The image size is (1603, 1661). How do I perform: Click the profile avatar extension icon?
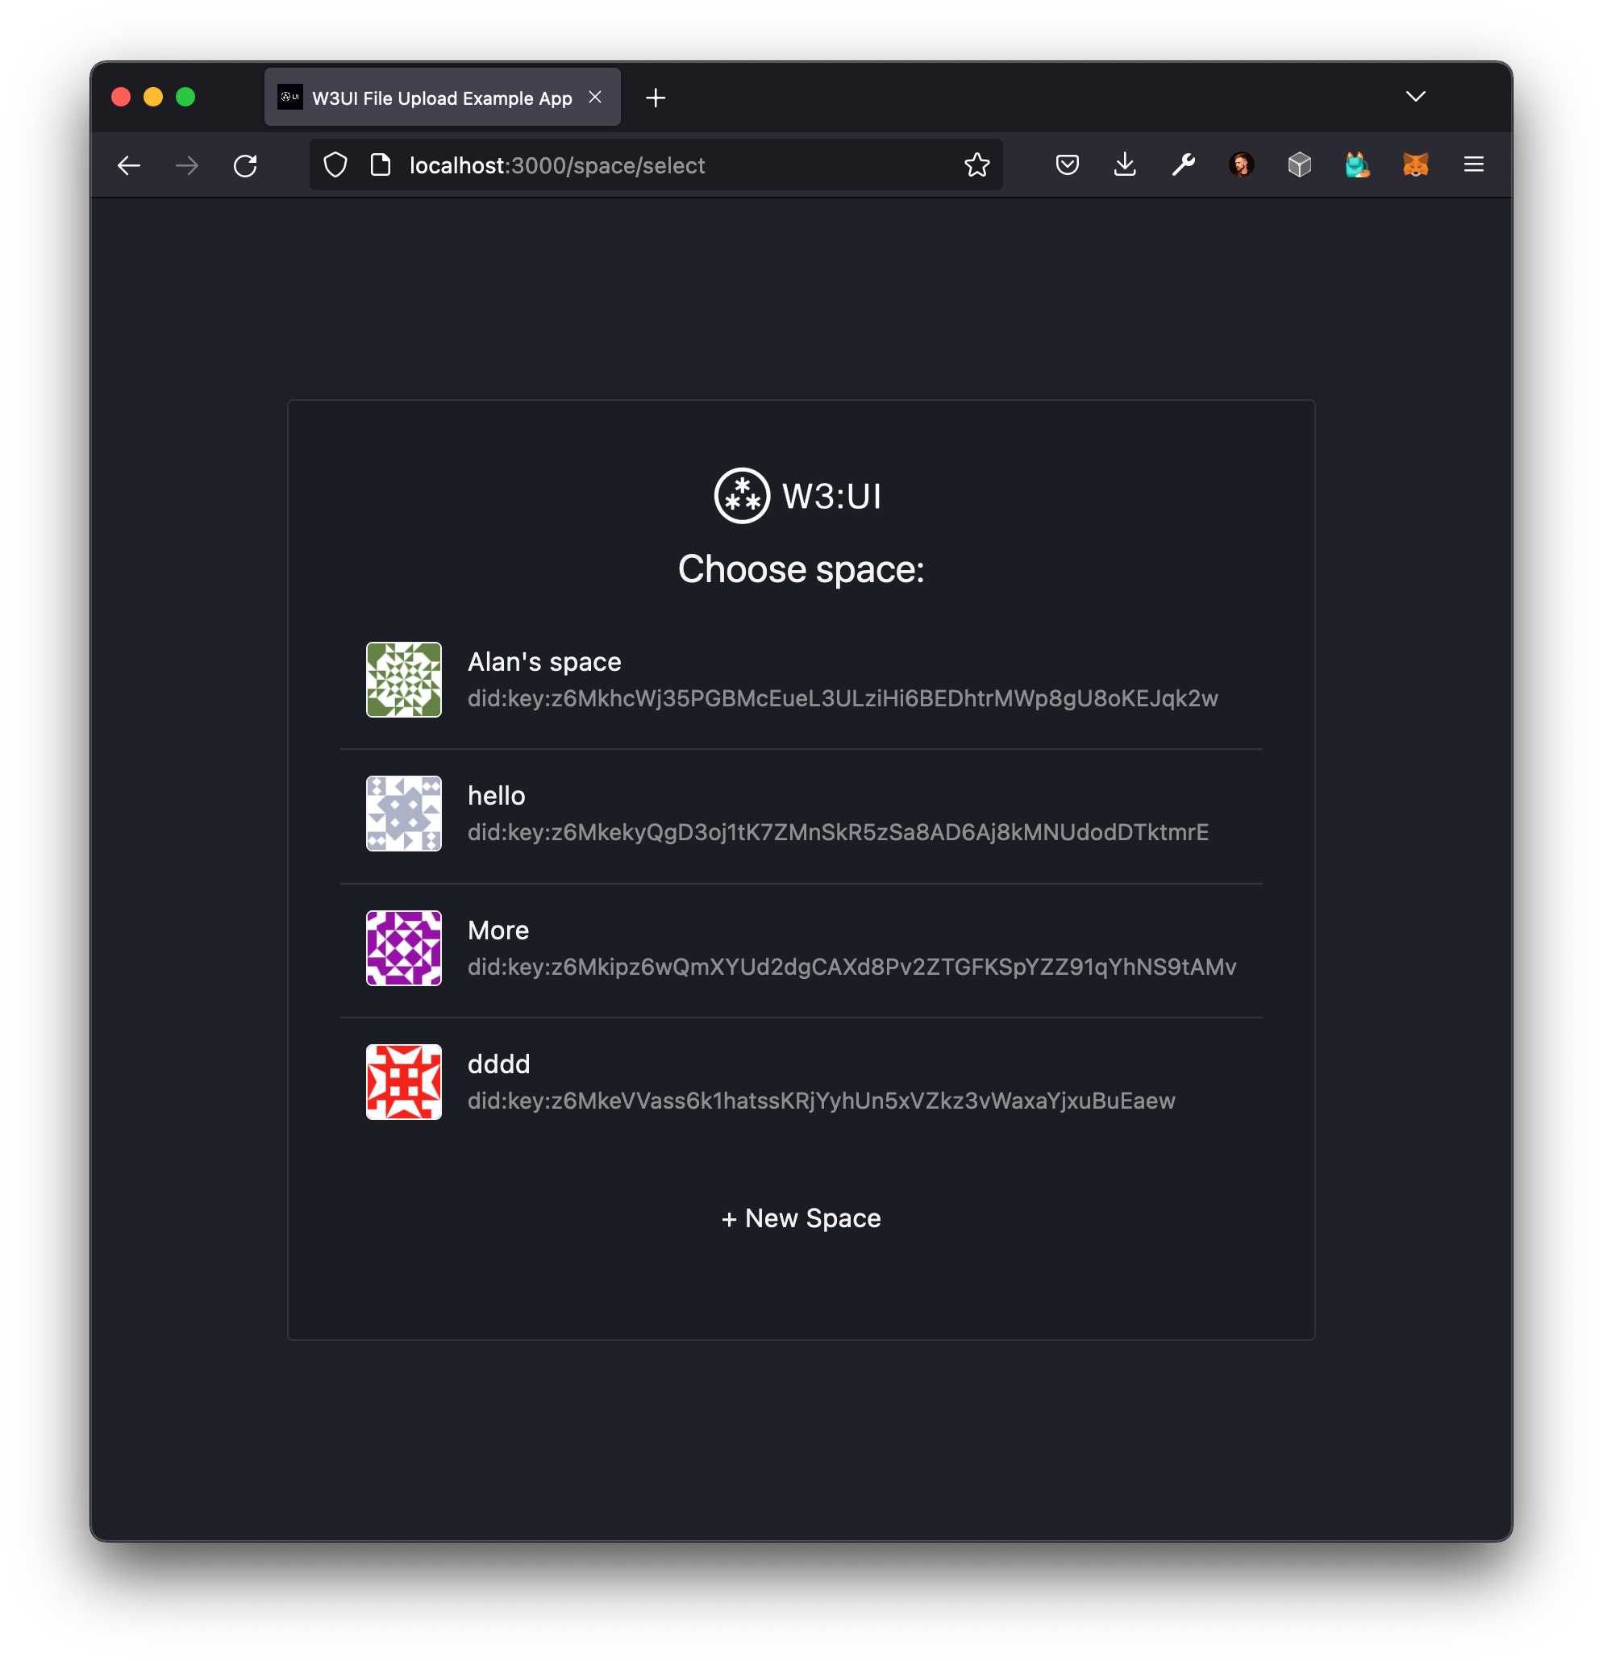click(x=1241, y=165)
